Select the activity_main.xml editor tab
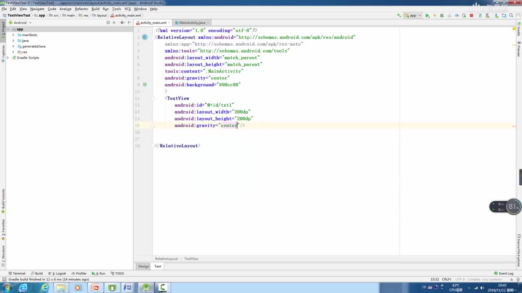 click(x=153, y=23)
